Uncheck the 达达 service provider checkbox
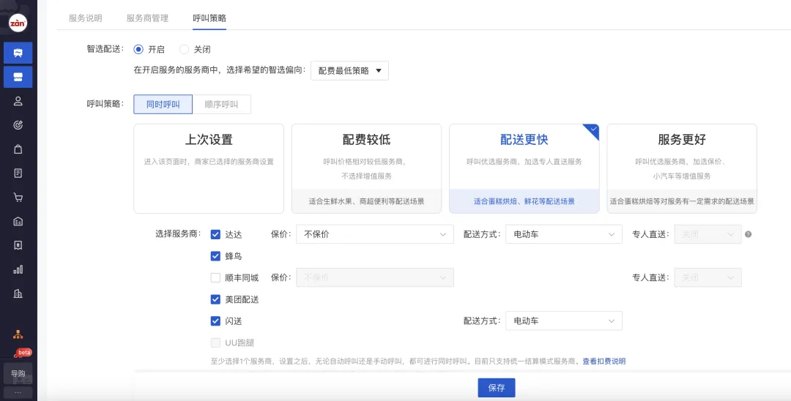 point(215,235)
